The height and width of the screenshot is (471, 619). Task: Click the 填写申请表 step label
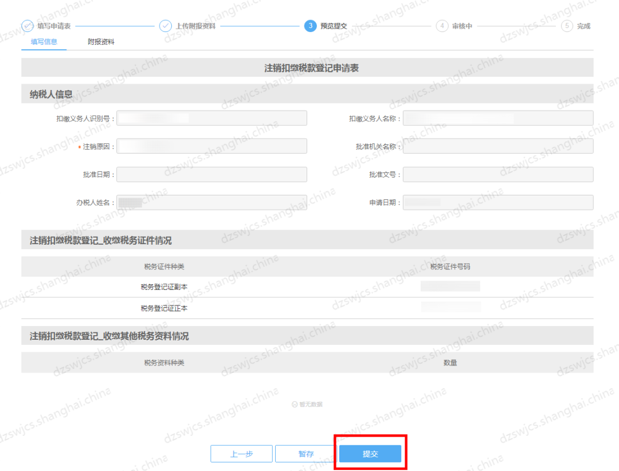pos(54,26)
